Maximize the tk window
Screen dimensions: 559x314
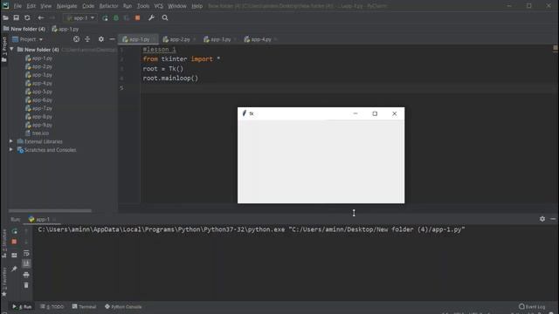[x=375, y=113]
